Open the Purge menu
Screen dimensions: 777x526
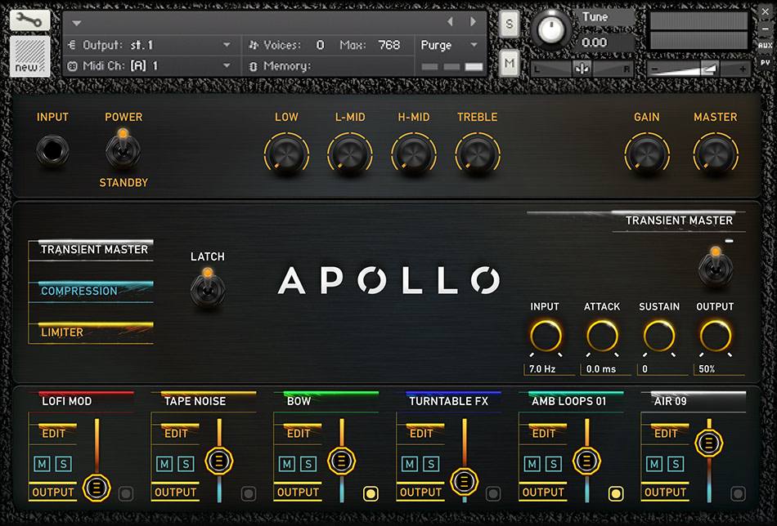pos(444,45)
